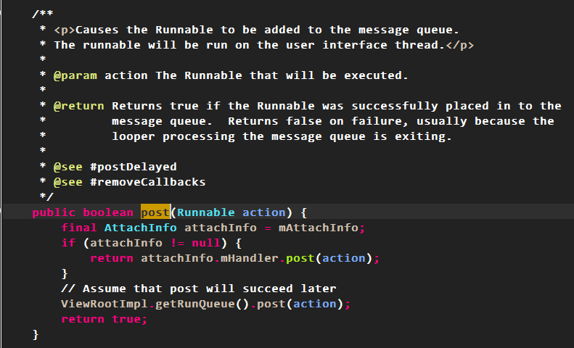Click the Javadoc opening /** marker

(43, 14)
